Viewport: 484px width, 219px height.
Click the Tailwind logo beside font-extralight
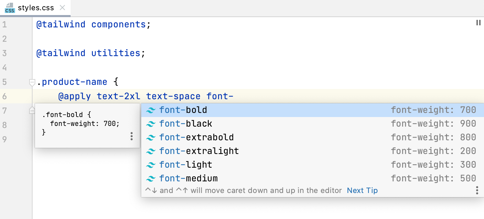151,151
